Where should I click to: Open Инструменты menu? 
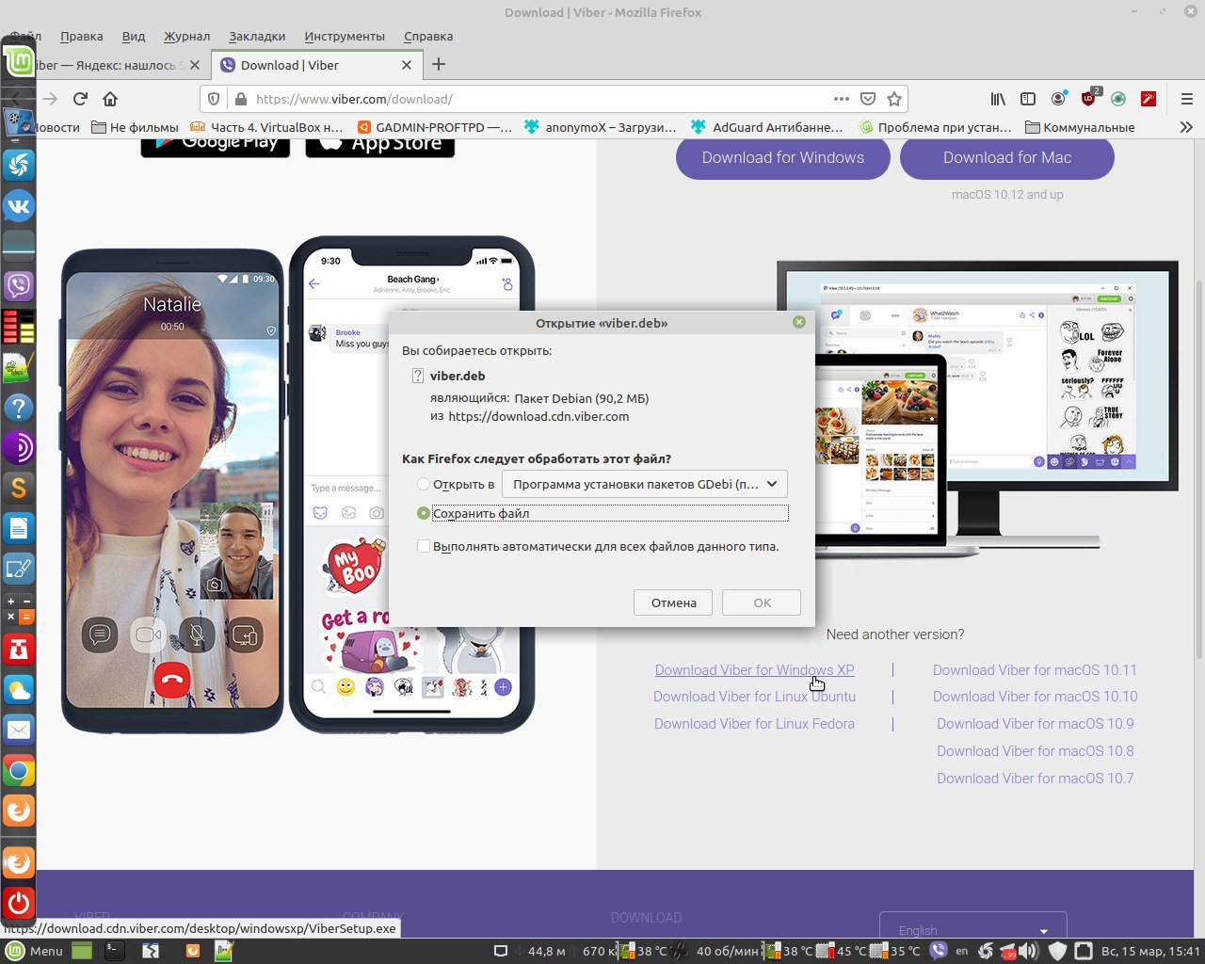pyautogui.click(x=345, y=36)
